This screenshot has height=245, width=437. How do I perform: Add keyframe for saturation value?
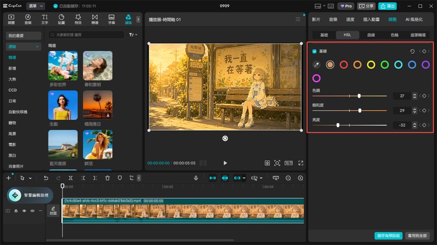[424, 111]
